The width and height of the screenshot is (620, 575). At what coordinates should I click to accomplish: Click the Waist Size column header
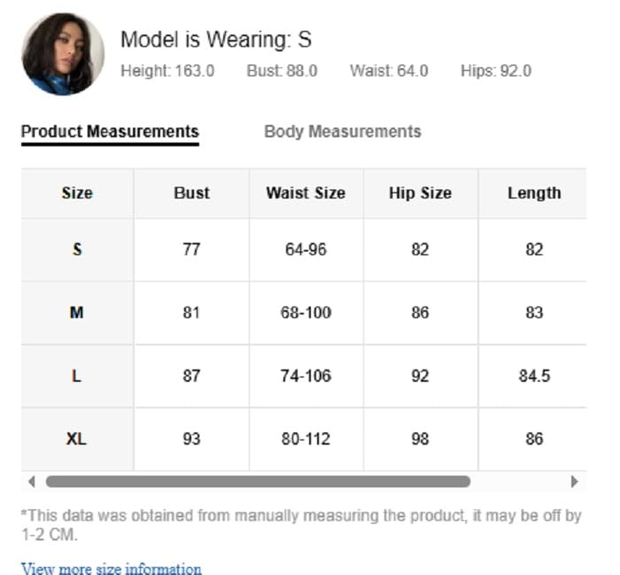[x=306, y=193]
